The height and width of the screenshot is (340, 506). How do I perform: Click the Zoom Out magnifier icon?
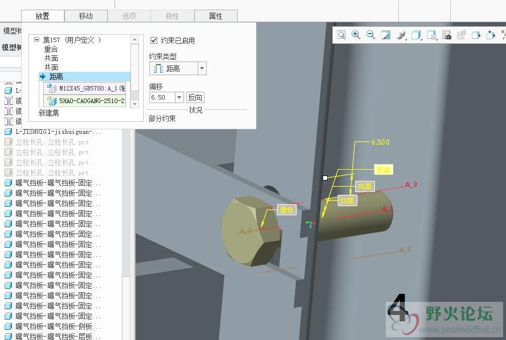(371, 35)
